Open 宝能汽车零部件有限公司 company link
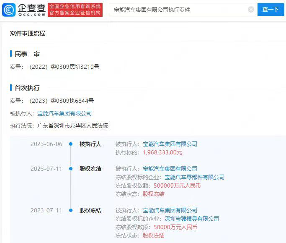Image resolution: width=286 pixels, height=243 pixels. (194, 177)
